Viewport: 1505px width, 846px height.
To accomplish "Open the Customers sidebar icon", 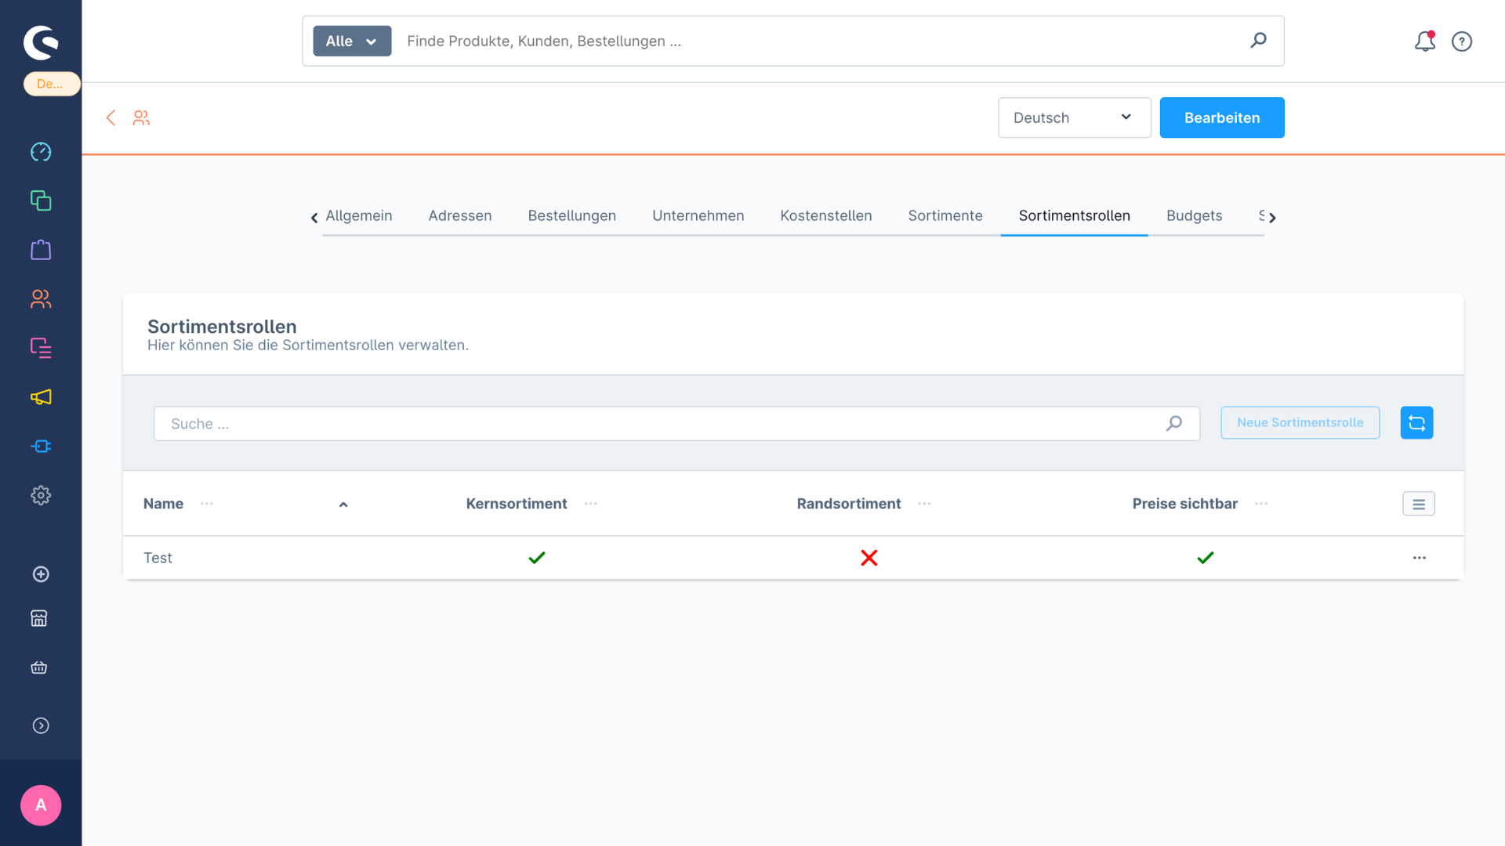I will click(x=41, y=299).
